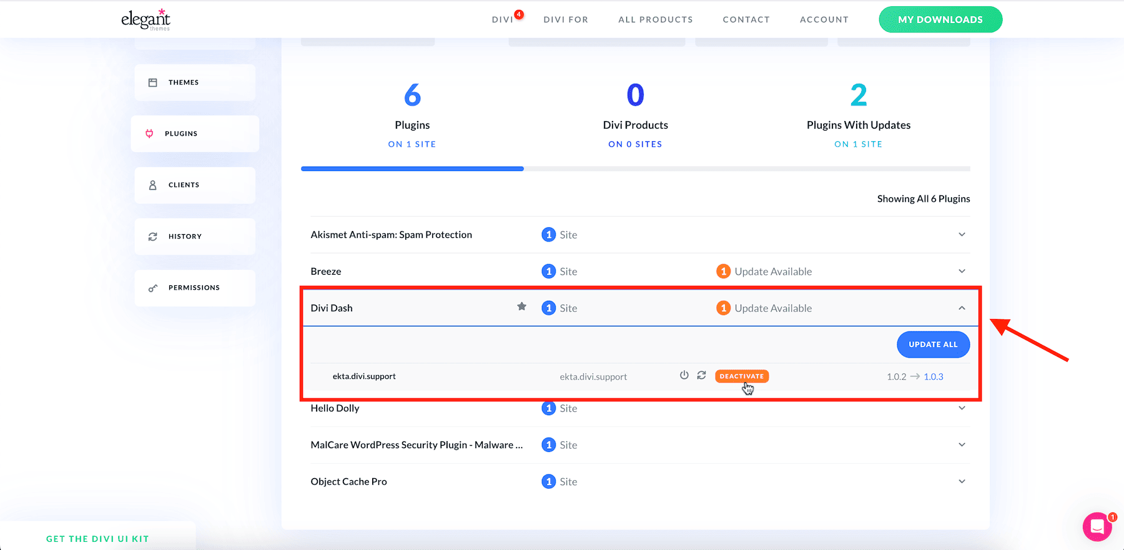Click the refresh icon for ekta.divi.support
This screenshot has width=1124, height=550.
(x=701, y=375)
